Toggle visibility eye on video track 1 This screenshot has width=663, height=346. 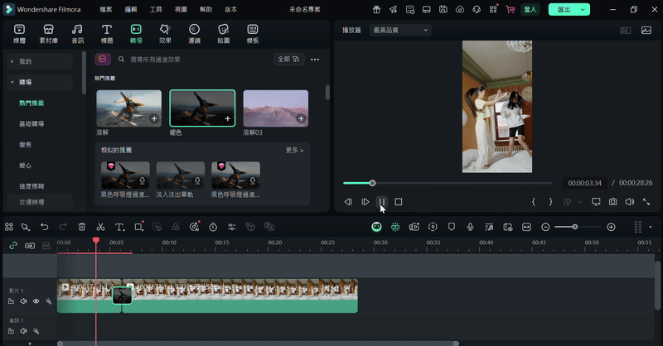36,301
